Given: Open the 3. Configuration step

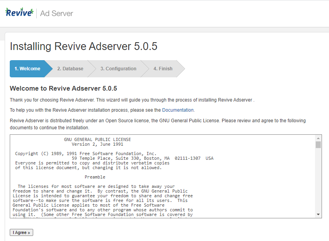Looking at the screenshot, I should (118, 69).
